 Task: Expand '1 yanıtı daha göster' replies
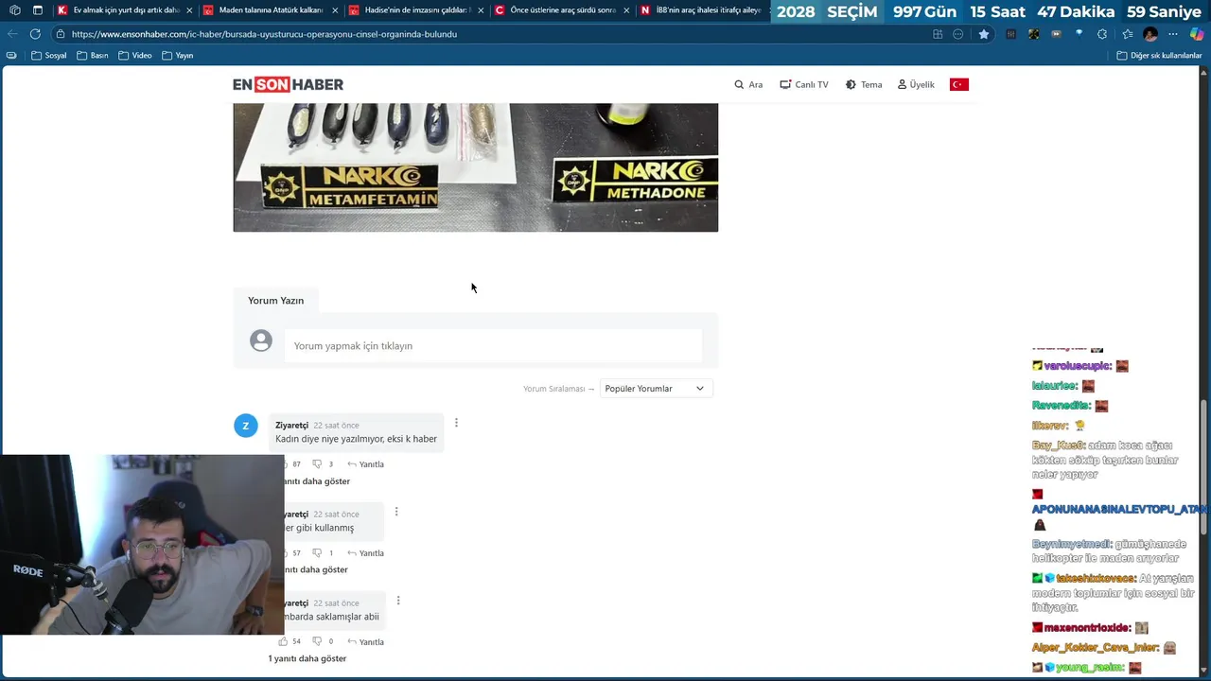click(x=307, y=658)
